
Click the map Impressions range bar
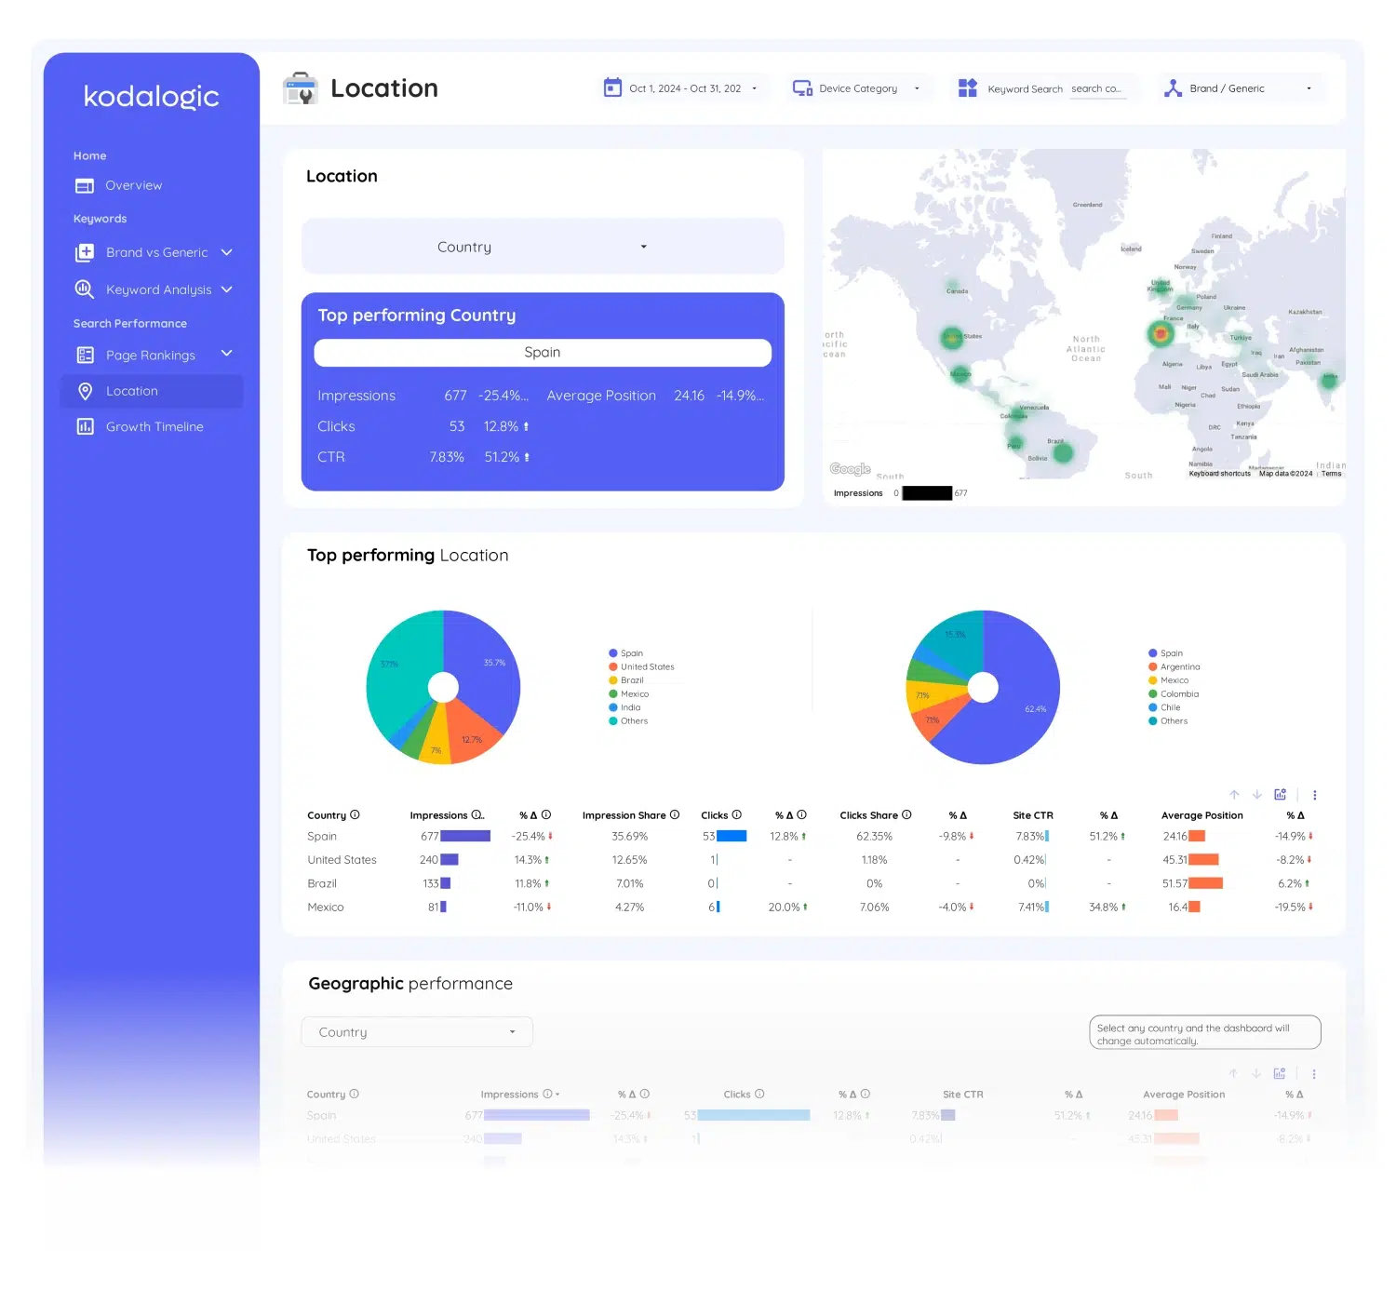927,493
